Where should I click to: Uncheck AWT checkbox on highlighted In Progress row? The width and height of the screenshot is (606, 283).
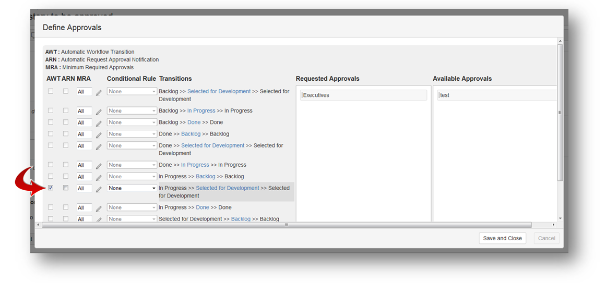tap(51, 188)
